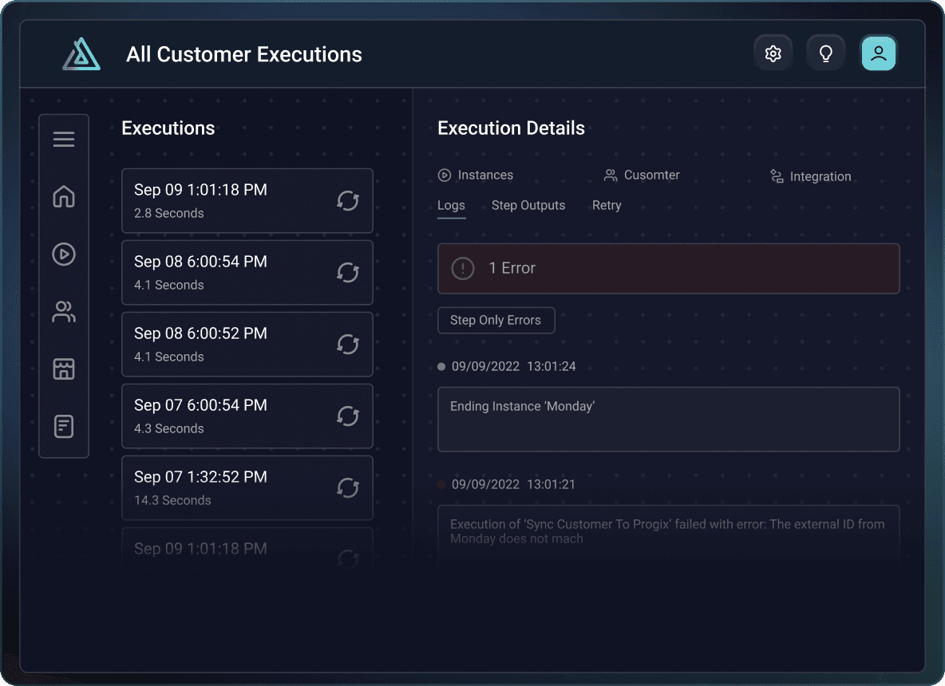This screenshot has width=945, height=686.
Task: Click the Executions heading
Action: [x=168, y=128]
